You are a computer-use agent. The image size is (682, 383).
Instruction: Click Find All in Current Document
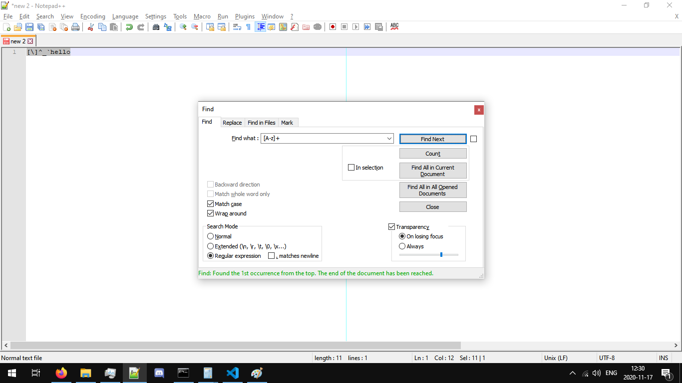coord(433,171)
